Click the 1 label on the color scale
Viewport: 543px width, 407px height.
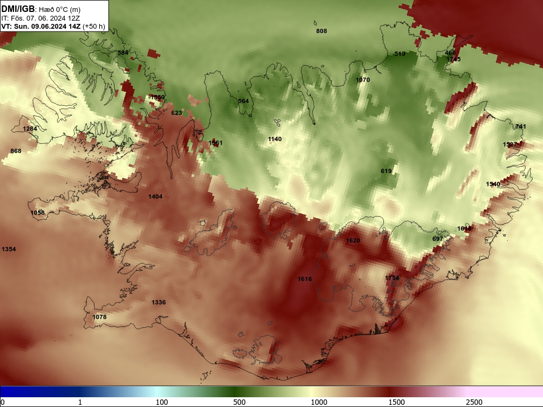pyautogui.click(x=80, y=402)
